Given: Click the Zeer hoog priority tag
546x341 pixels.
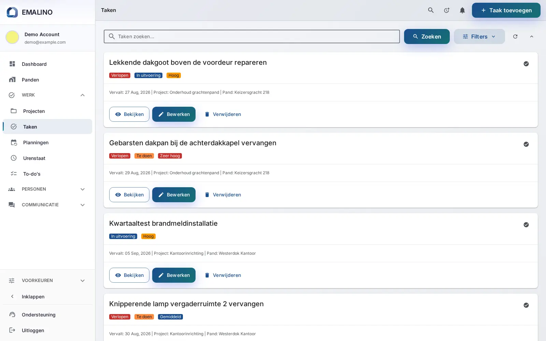Looking at the screenshot, I should 170,156.
